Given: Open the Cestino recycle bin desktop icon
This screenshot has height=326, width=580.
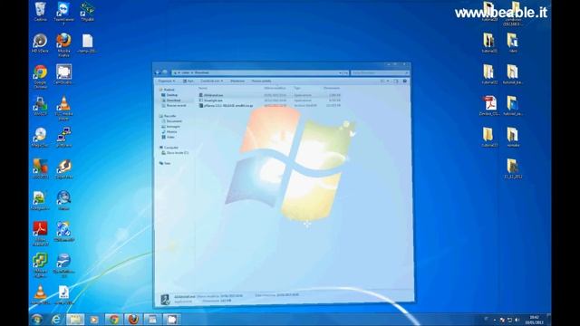Looking at the screenshot, I should pyautogui.click(x=40, y=12).
